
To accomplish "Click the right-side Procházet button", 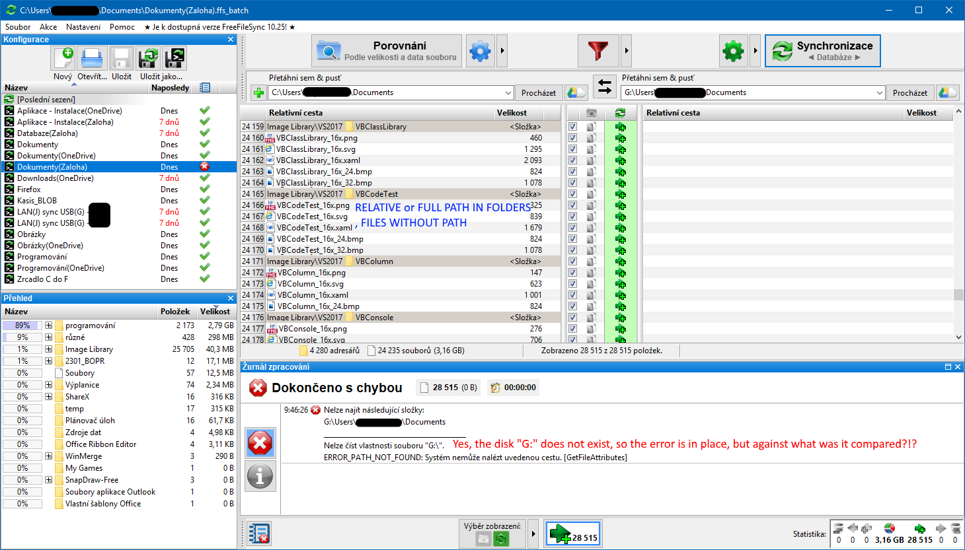I will [909, 93].
